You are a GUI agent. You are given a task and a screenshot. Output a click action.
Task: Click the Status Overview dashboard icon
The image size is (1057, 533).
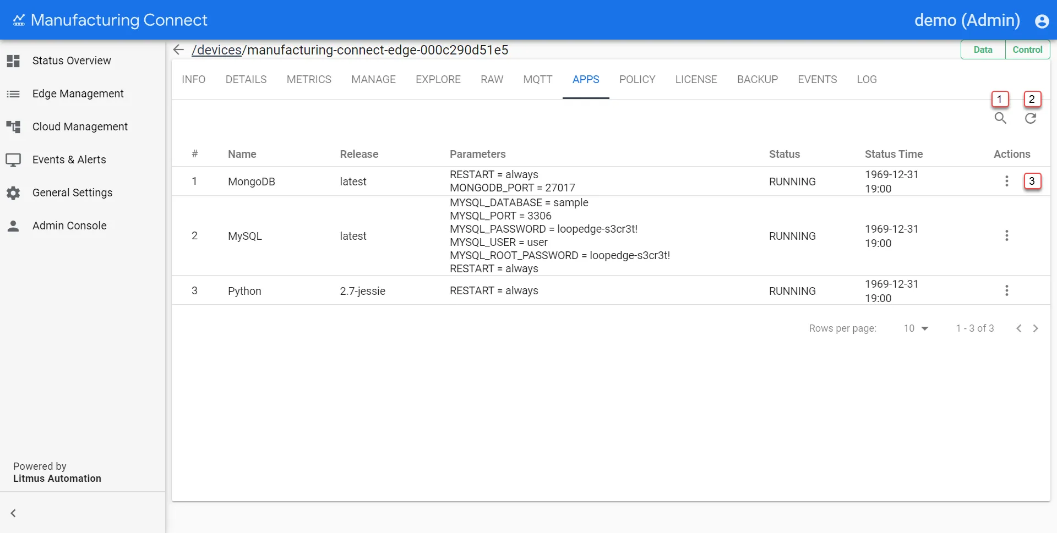[x=13, y=61]
